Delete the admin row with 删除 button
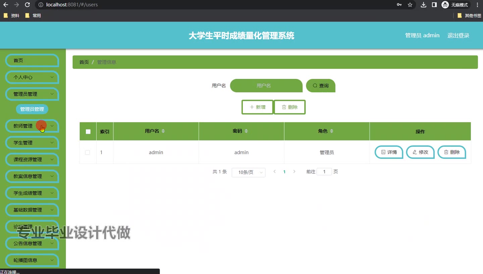Image resolution: width=483 pixels, height=274 pixels. (x=452, y=152)
